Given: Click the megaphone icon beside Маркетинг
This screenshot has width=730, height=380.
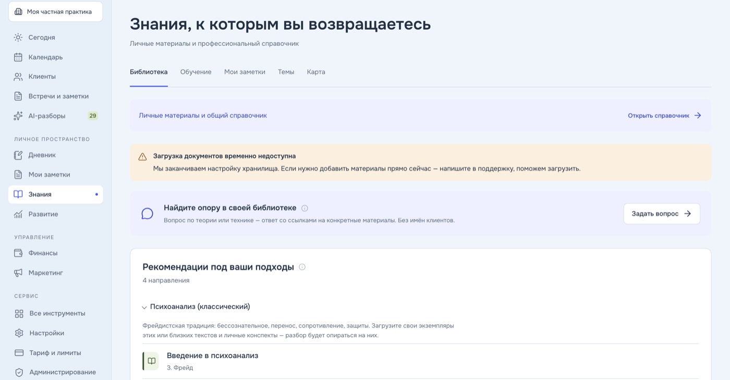Looking at the screenshot, I should click(x=18, y=273).
